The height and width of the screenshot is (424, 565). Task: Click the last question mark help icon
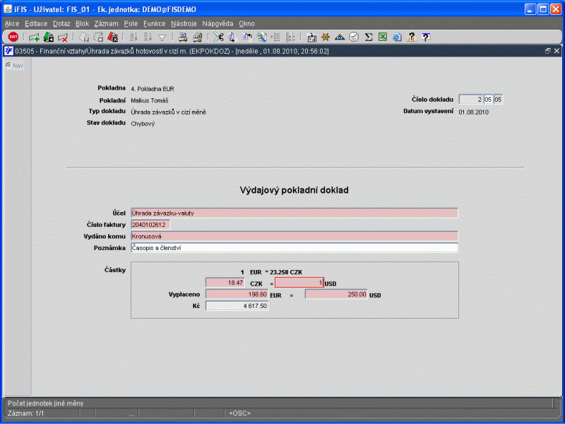tap(426, 37)
